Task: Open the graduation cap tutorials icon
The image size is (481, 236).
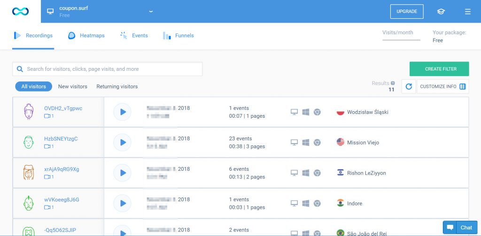Action: click(x=441, y=11)
